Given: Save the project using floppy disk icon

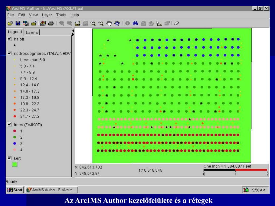Looking at the screenshot, I should click(18, 23).
